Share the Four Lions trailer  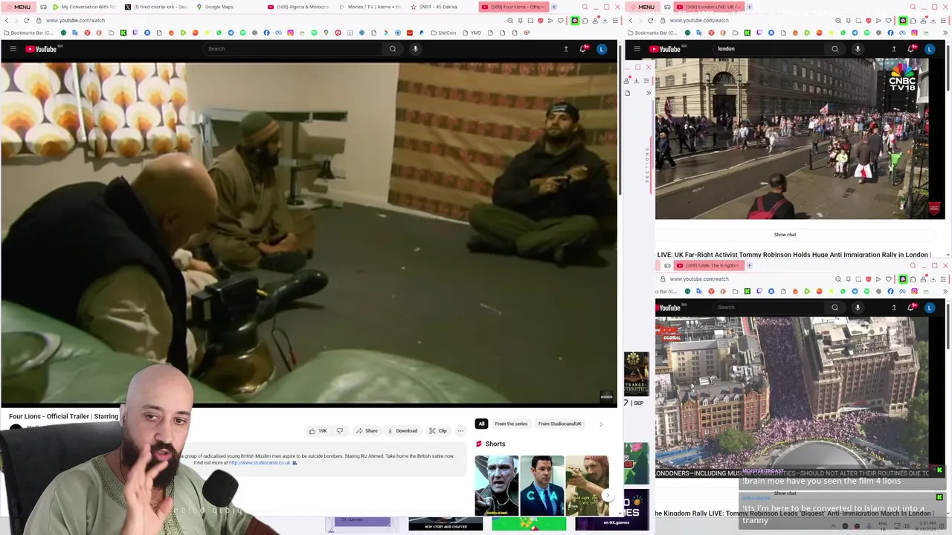pos(367,431)
